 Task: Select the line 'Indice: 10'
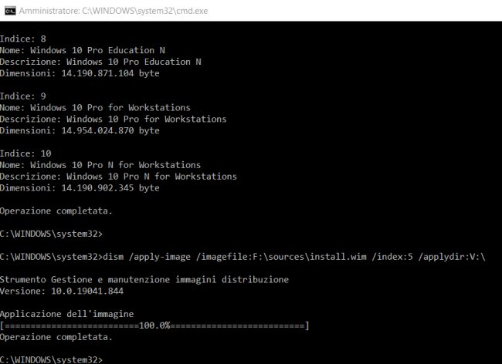coord(25,153)
